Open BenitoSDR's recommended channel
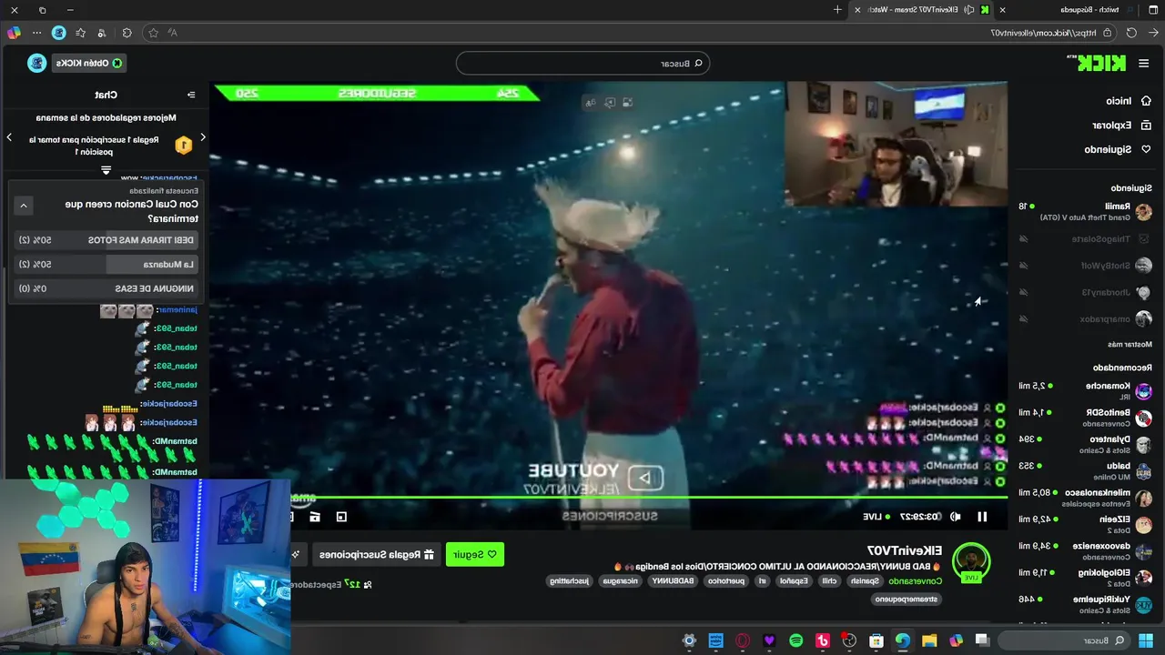 pyautogui.click(x=1086, y=418)
